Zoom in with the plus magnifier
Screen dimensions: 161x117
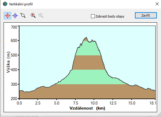[33, 15]
